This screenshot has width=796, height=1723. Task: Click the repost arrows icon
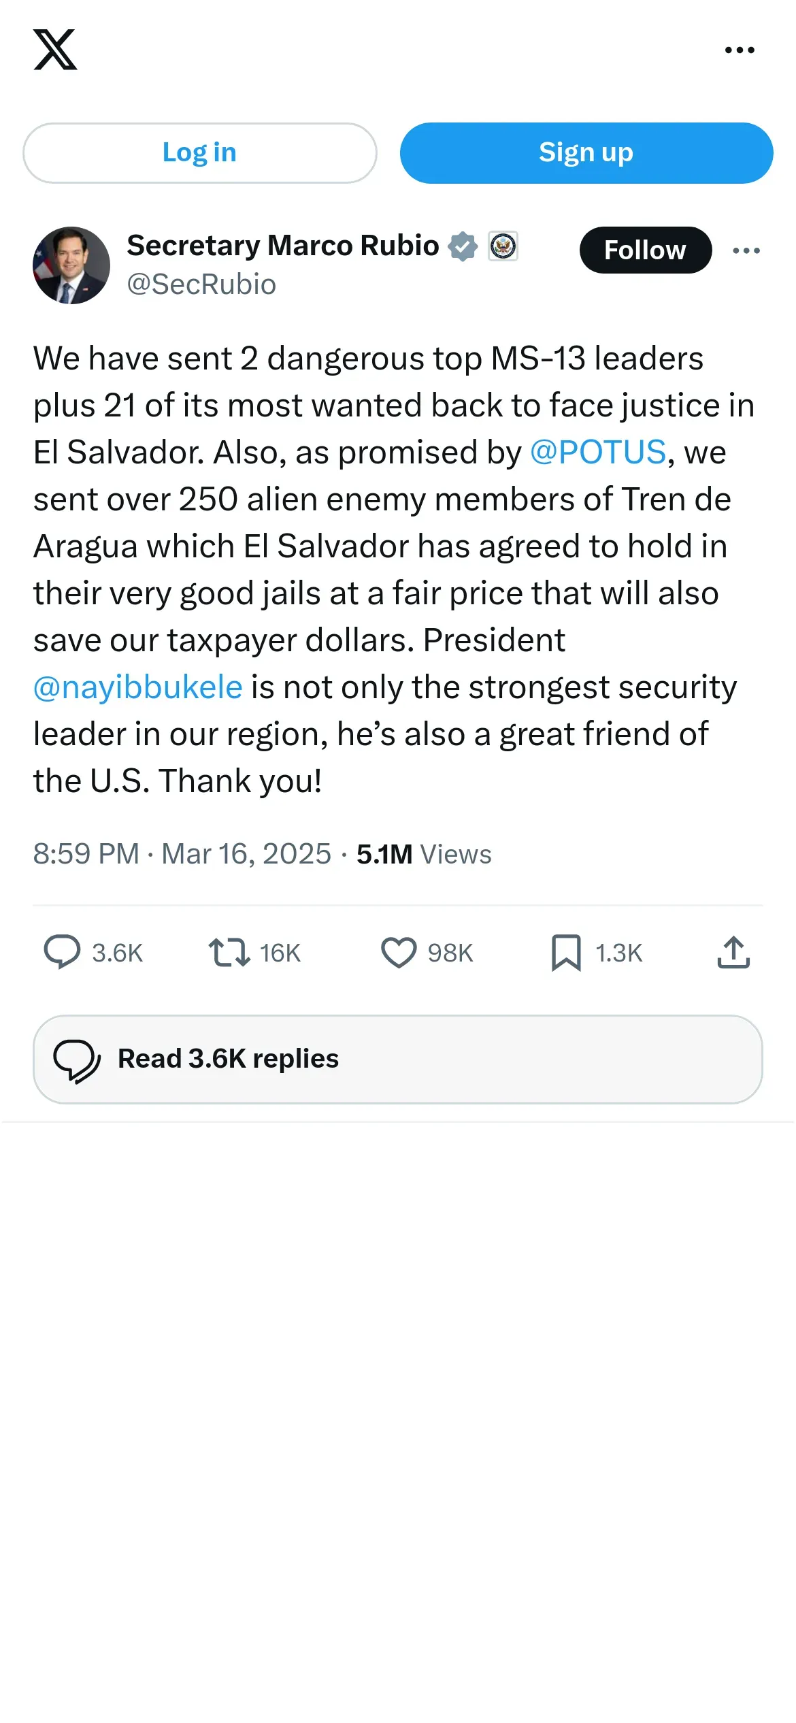pos(229,952)
